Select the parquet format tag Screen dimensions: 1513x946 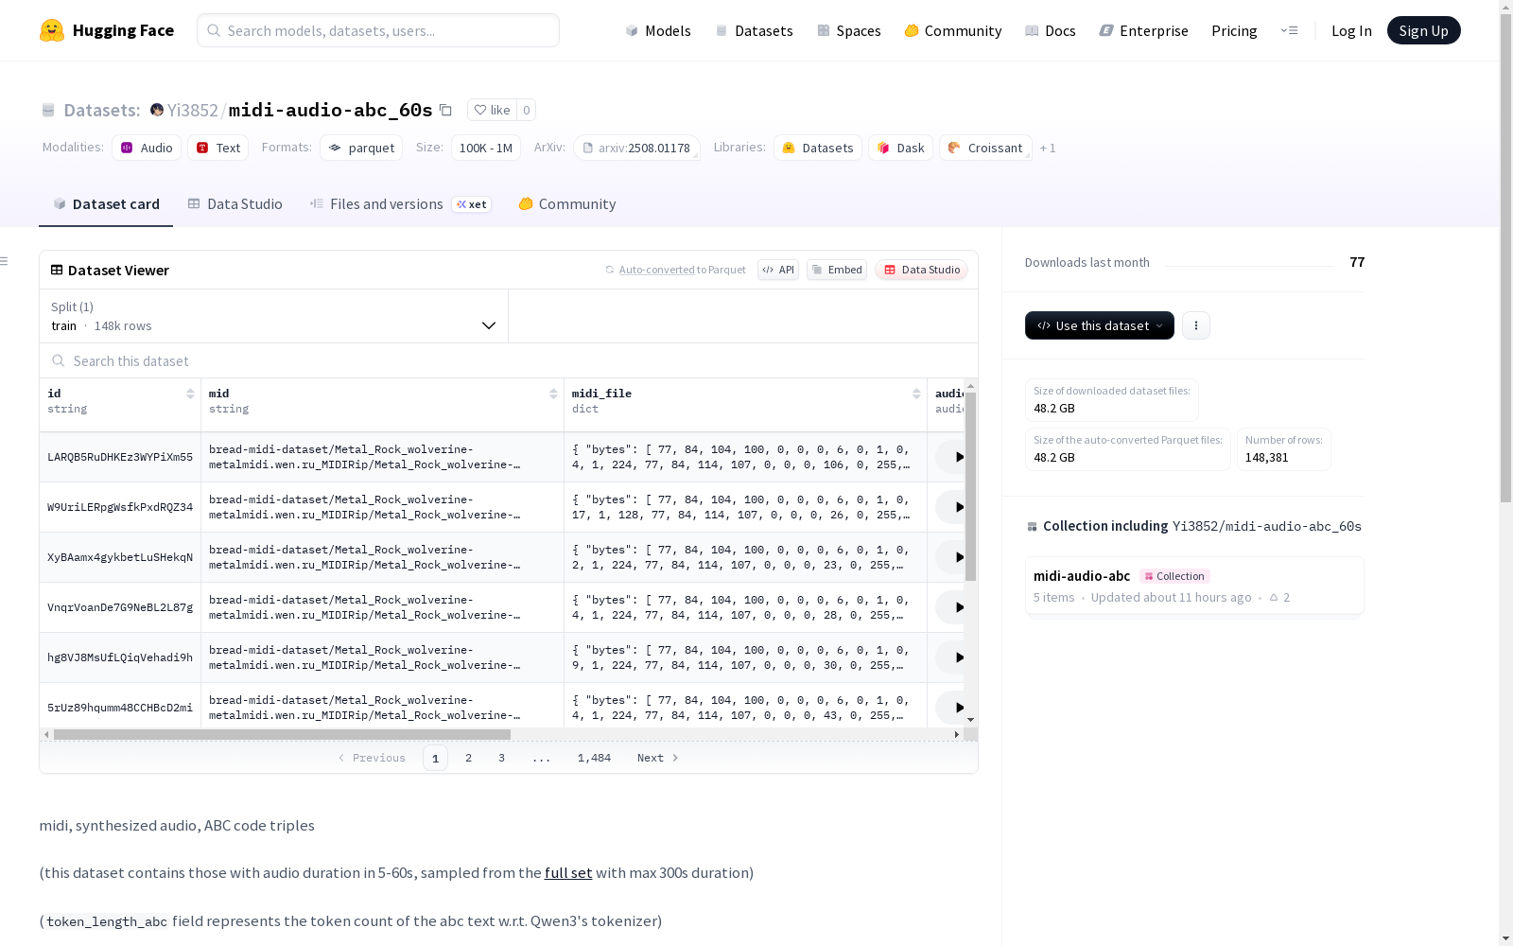pos(361,148)
